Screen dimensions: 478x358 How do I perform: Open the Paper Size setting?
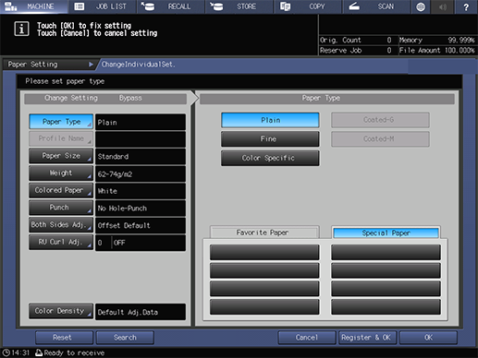click(x=61, y=156)
